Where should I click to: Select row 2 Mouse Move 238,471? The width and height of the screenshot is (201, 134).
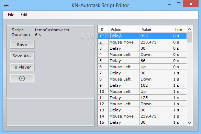coord(142,42)
